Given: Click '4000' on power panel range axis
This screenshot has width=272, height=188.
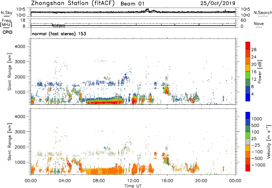Looking at the screenshot, I should pos(20,46).
